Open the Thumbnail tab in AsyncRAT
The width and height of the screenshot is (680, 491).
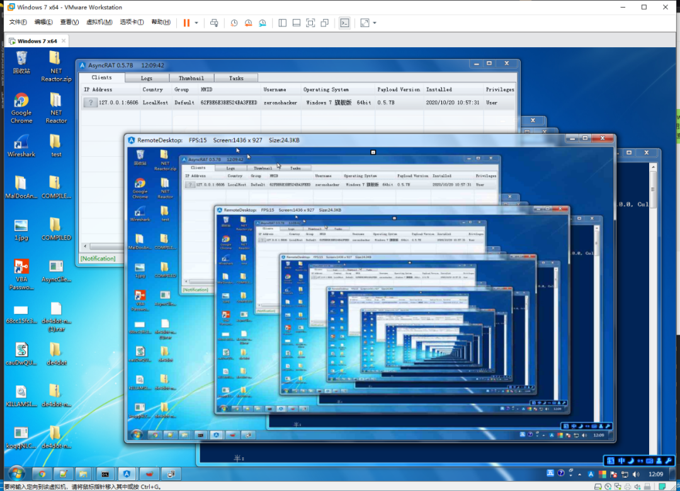click(x=191, y=78)
